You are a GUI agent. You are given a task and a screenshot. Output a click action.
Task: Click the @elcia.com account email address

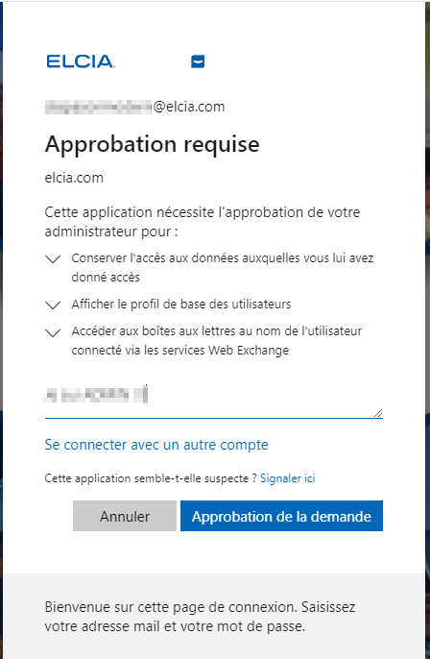coord(134,107)
